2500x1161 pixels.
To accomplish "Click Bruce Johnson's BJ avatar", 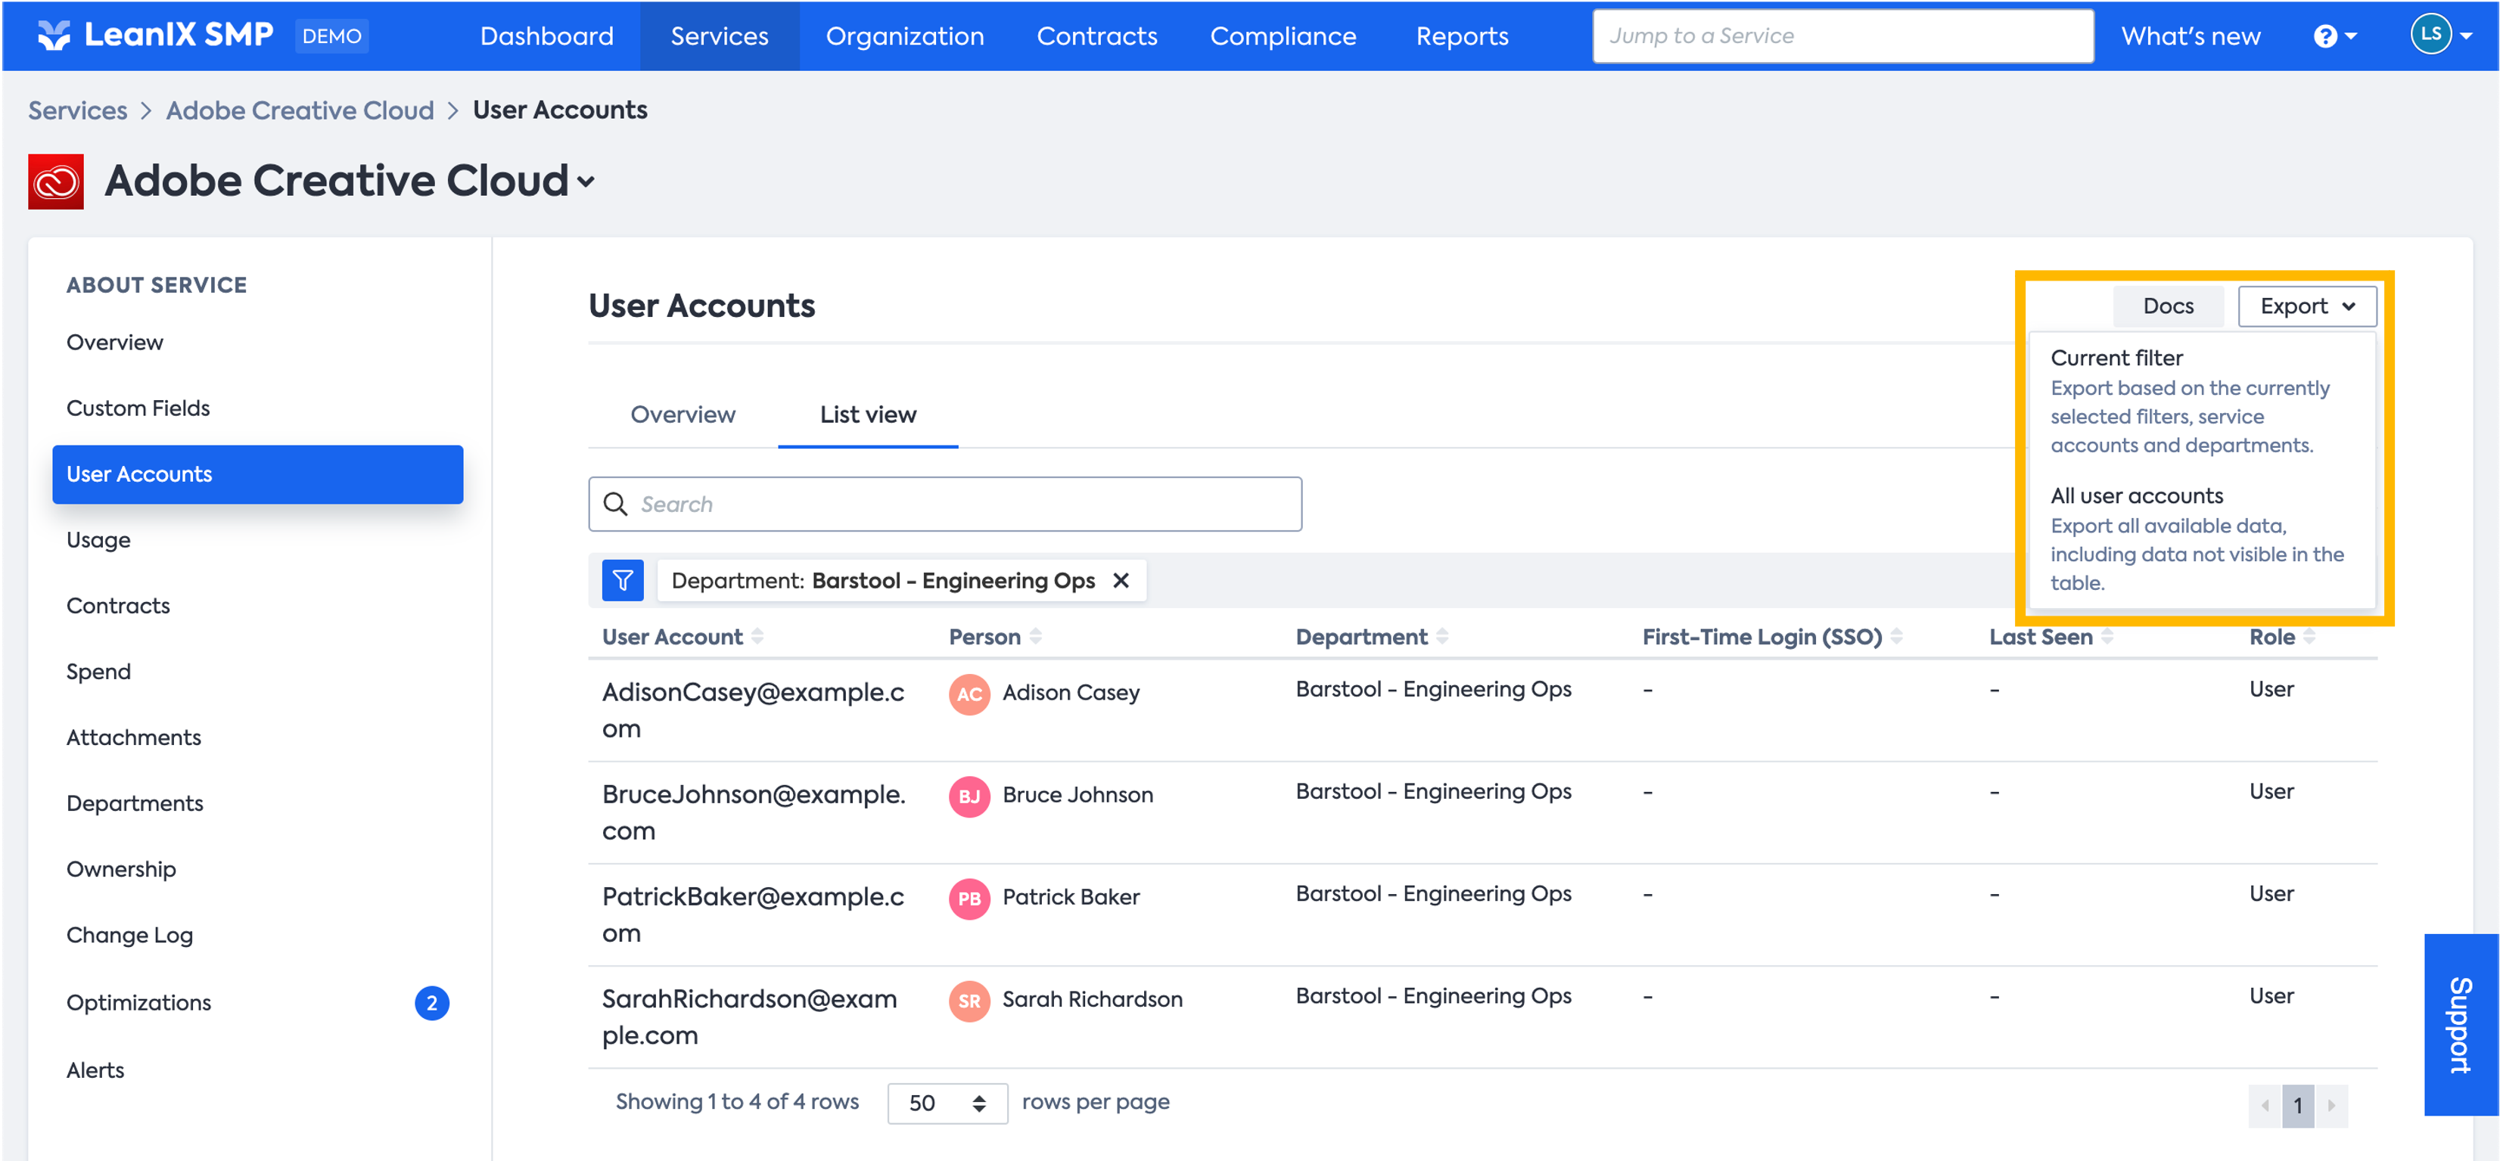I will pos(969,796).
